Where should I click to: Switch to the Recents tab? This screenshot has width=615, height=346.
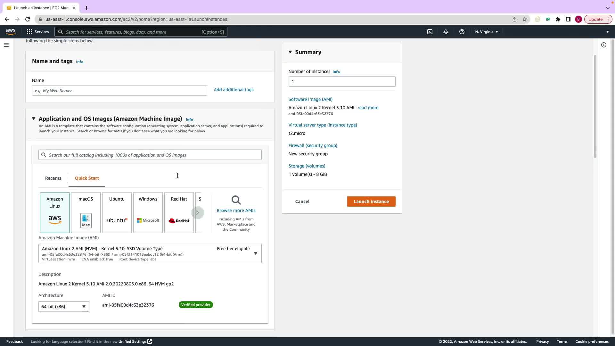[x=53, y=178]
